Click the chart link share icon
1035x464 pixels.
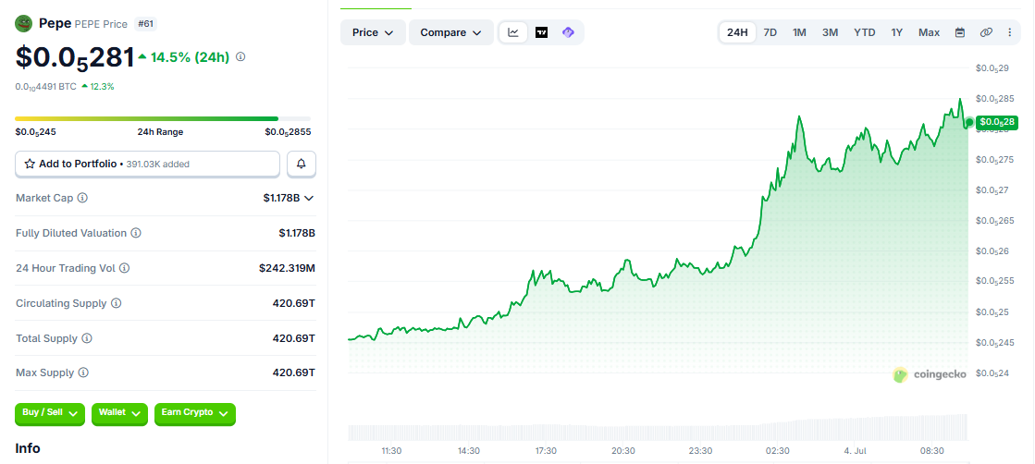click(986, 32)
